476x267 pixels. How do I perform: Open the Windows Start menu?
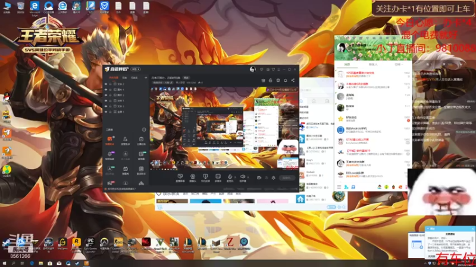(4, 263)
